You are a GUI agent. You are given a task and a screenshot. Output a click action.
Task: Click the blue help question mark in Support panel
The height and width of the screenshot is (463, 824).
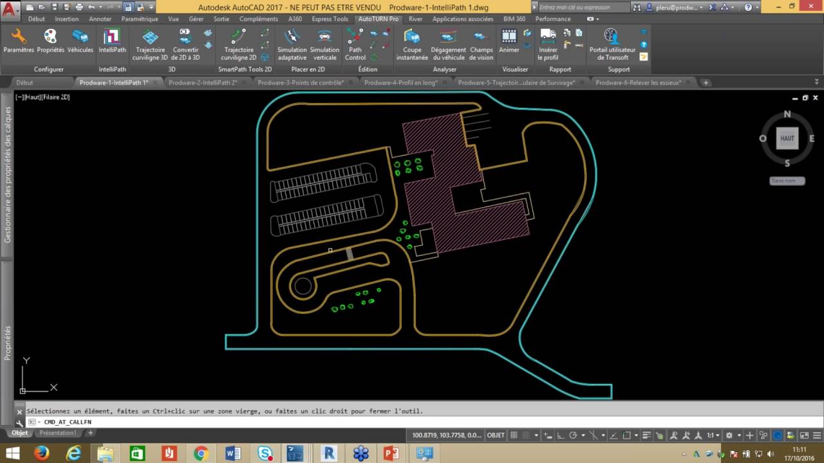point(644,44)
